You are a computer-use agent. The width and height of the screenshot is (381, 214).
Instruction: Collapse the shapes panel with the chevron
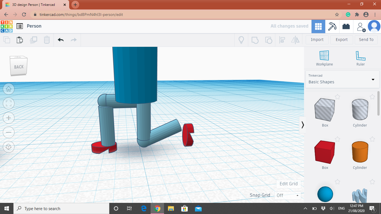pyautogui.click(x=303, y=125)
